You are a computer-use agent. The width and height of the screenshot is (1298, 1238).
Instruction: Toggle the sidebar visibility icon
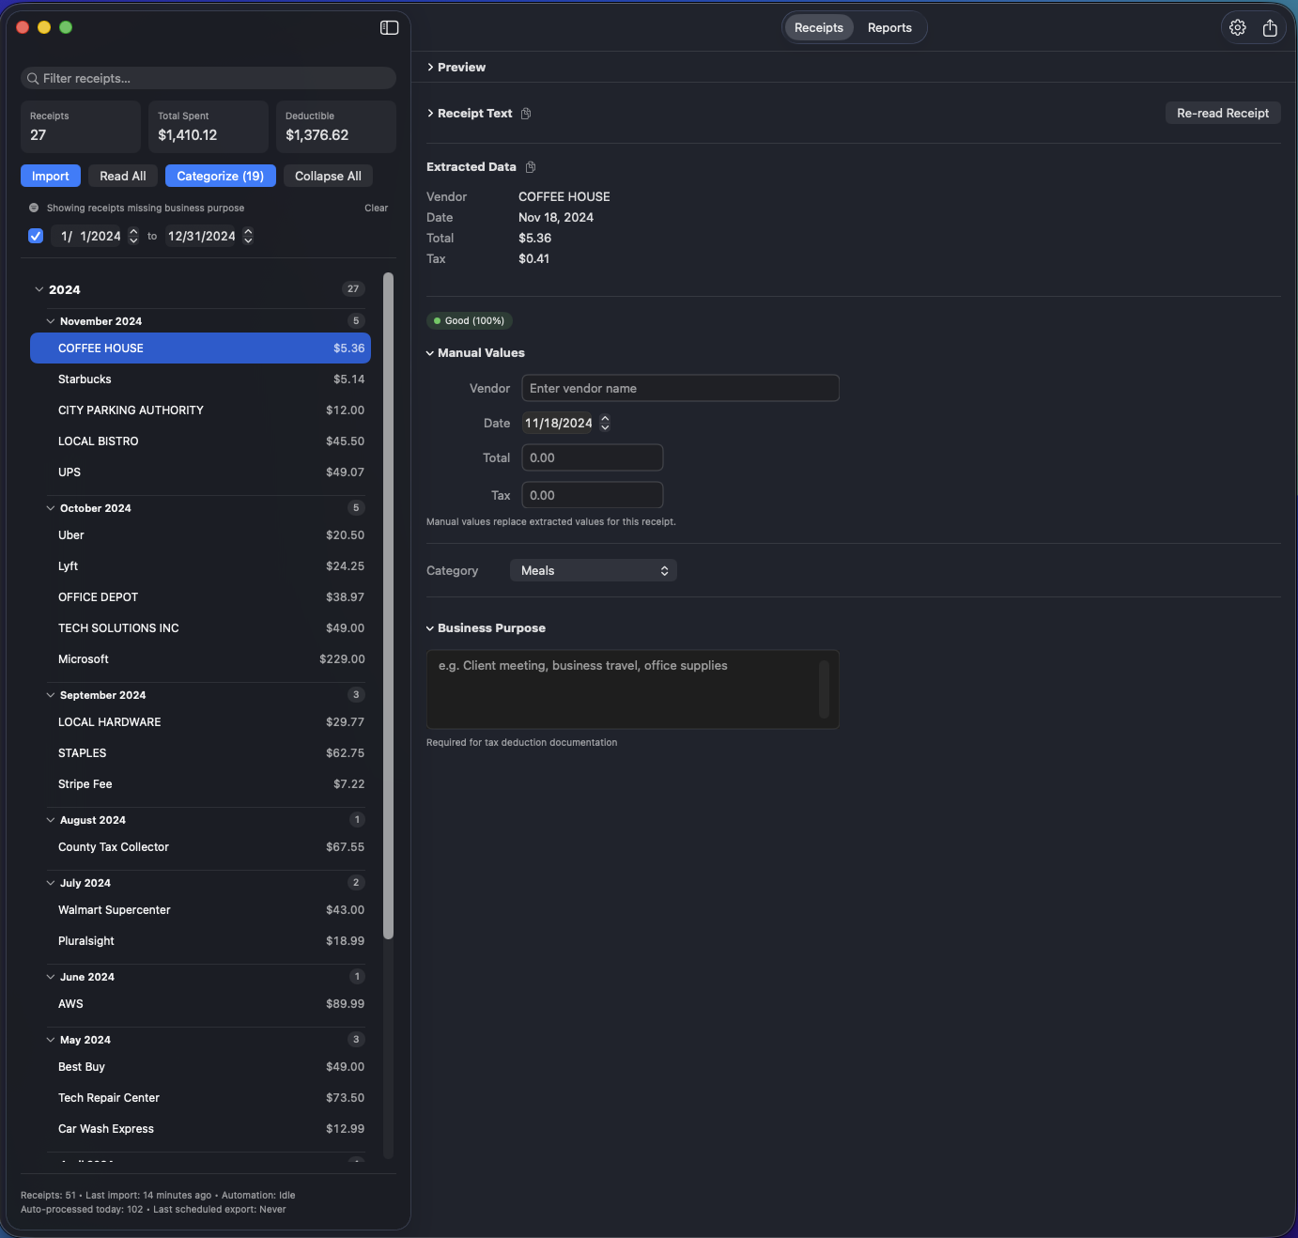(388, 27)
